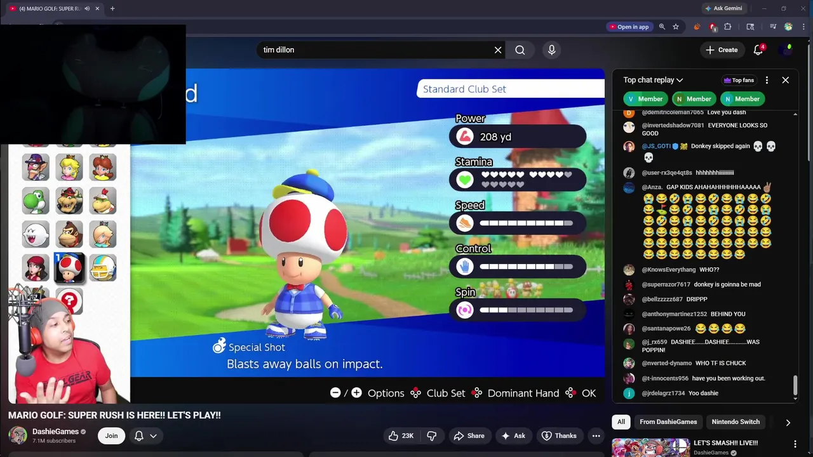
Task: Open browser zoom magnifier icon
Action: click(x=662, y=27)
